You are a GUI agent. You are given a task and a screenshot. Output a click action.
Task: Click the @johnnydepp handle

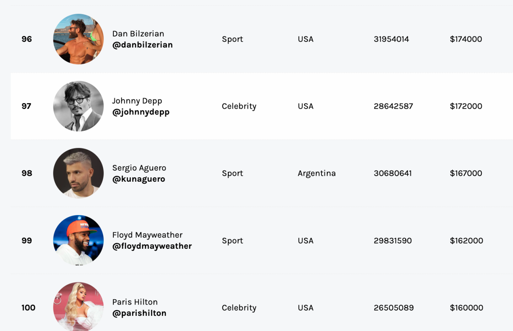point(141,112)
